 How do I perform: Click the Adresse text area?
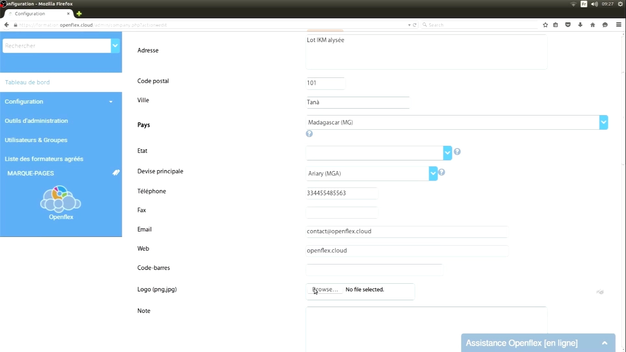pos(426,52)
